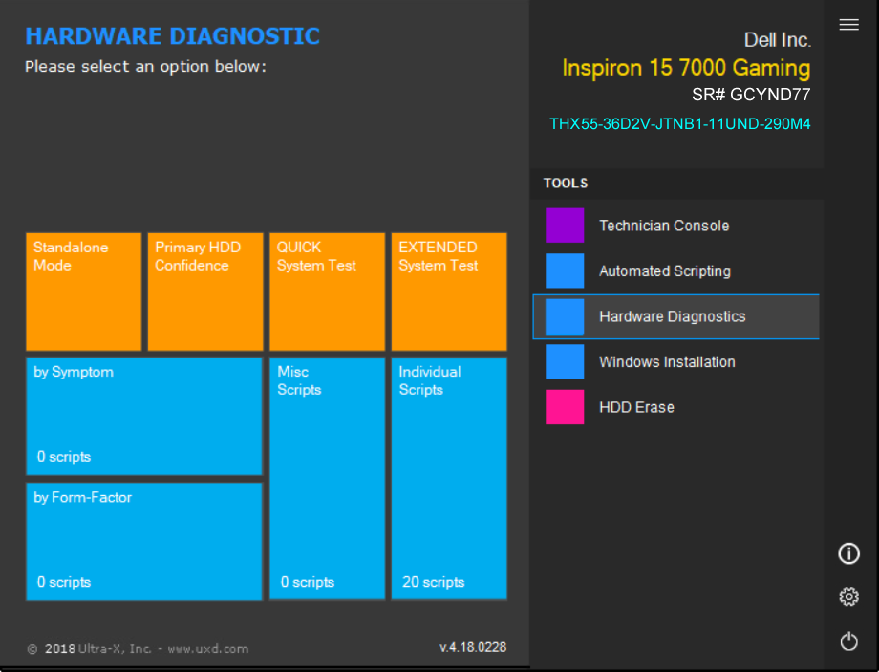The width and height of the screenshot is (879, 672).
Task: Run the QUICK System Test
Action: click(328, 292)
